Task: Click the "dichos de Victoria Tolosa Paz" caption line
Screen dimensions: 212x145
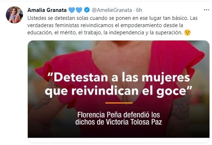Action: pyautogui.click(x=119, y=122)
